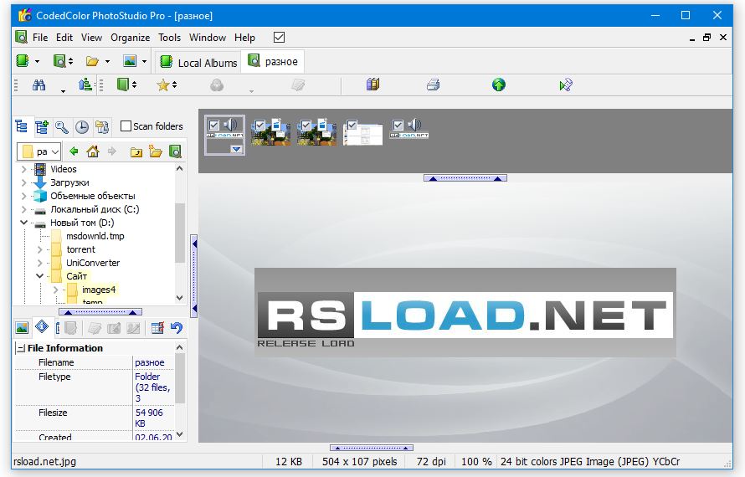
Task: Collapse the Сайт folder node
Action: pyautogui.click(x=40, y=276)
